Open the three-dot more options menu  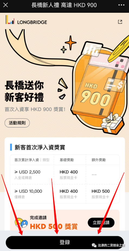121,5
